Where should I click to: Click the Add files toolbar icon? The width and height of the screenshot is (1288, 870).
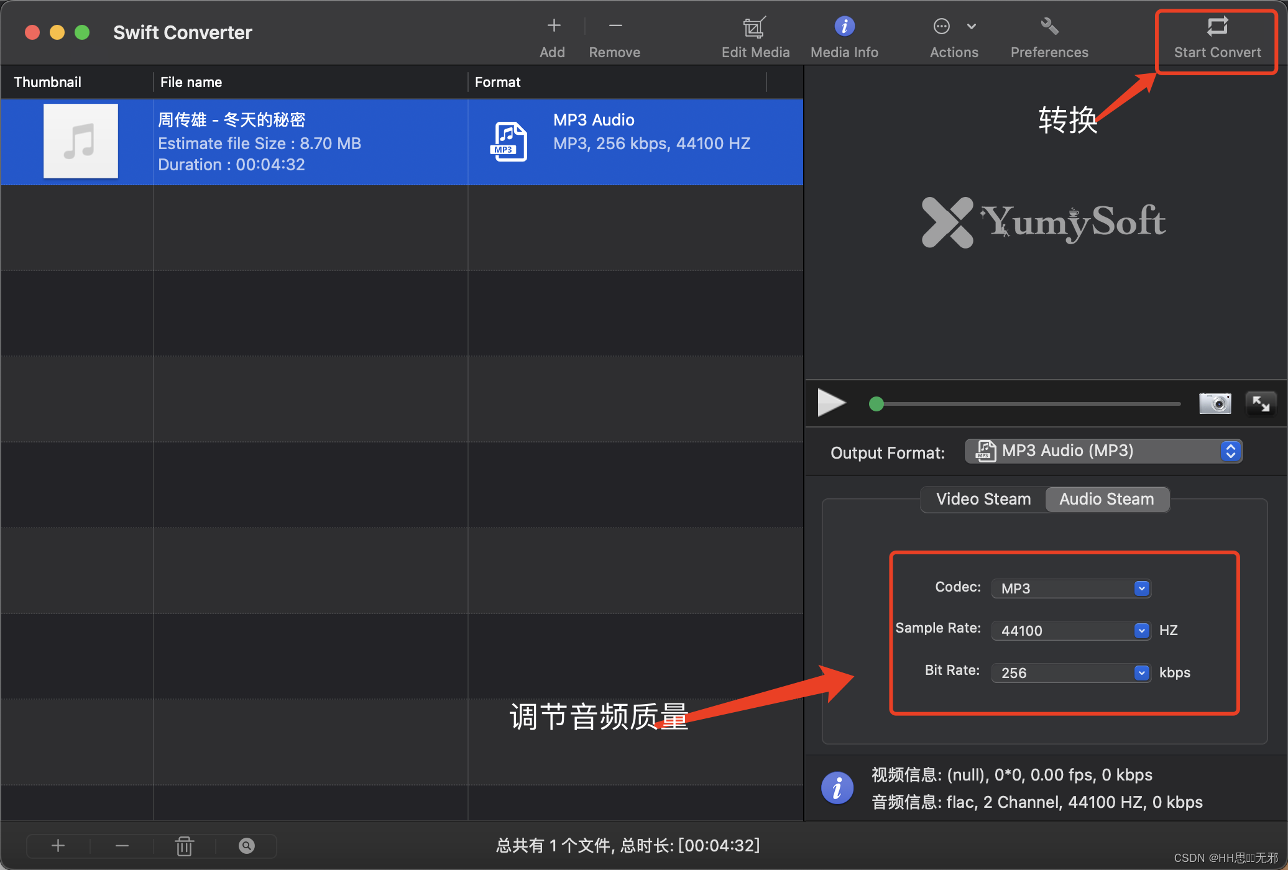click(x=553, y=27)
